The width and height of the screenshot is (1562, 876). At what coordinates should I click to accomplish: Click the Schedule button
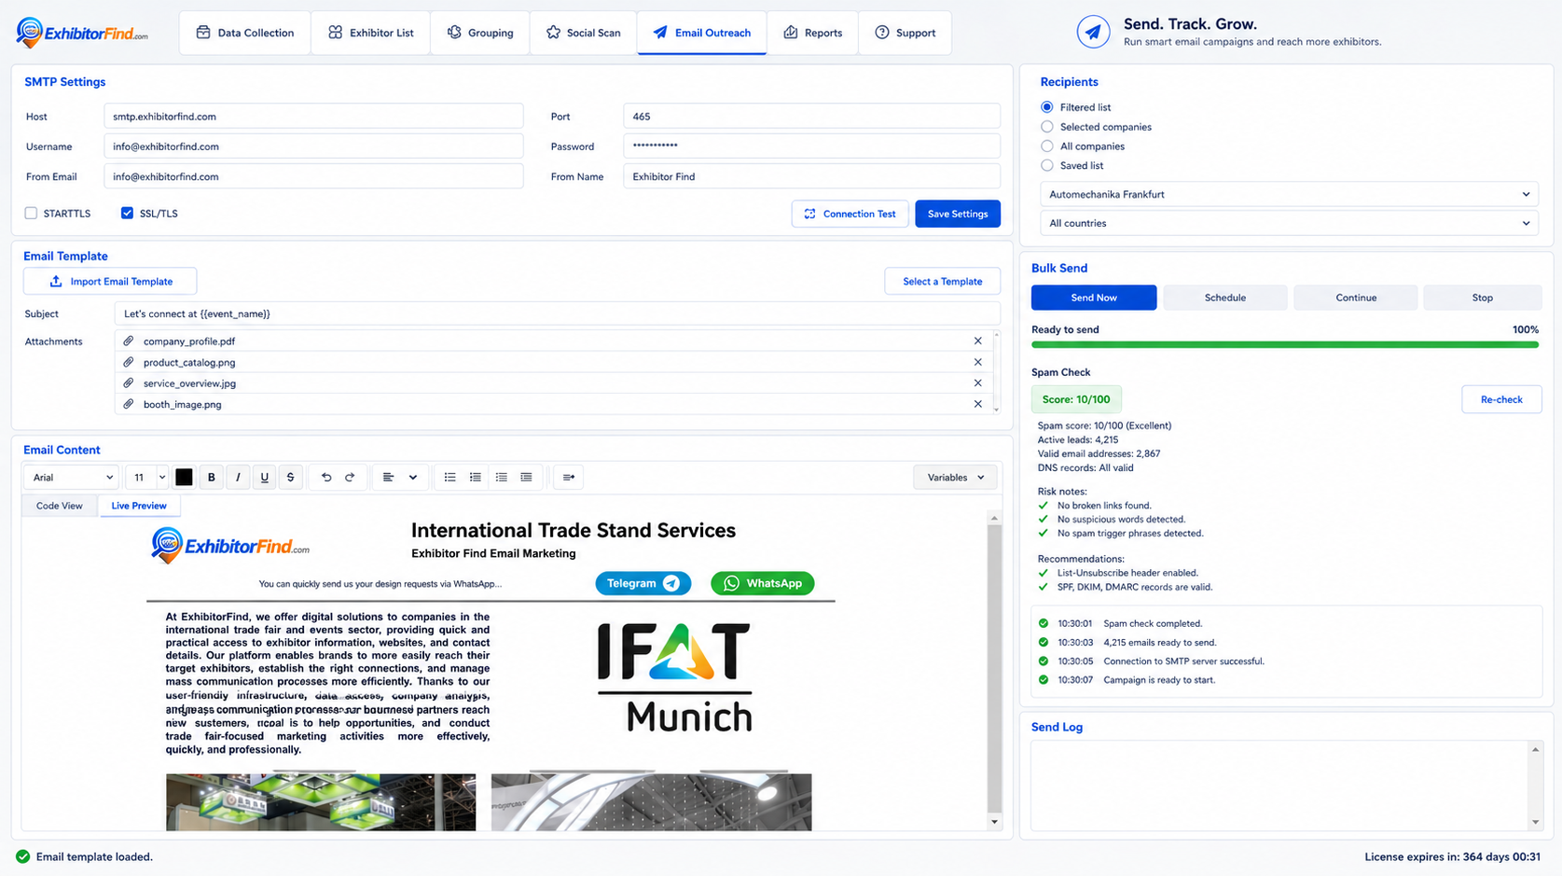(x=1225, y=298)
